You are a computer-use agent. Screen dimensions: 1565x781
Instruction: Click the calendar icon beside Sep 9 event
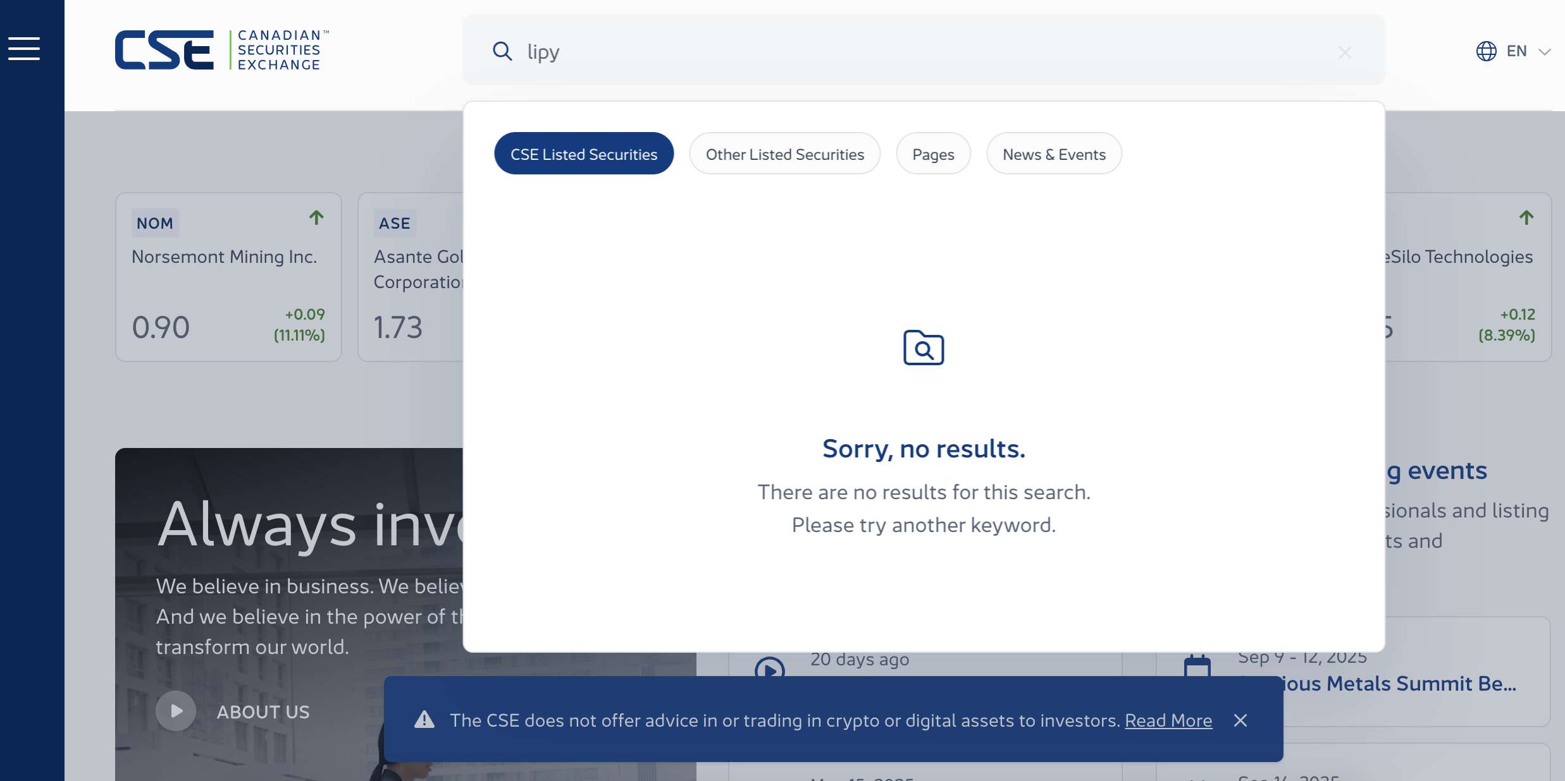tap(1197, 667)
